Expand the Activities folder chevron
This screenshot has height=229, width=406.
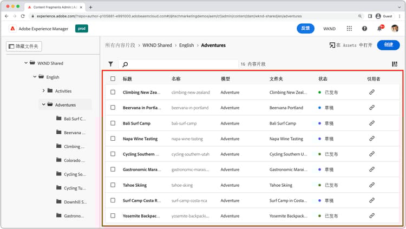tap(43, 90)
